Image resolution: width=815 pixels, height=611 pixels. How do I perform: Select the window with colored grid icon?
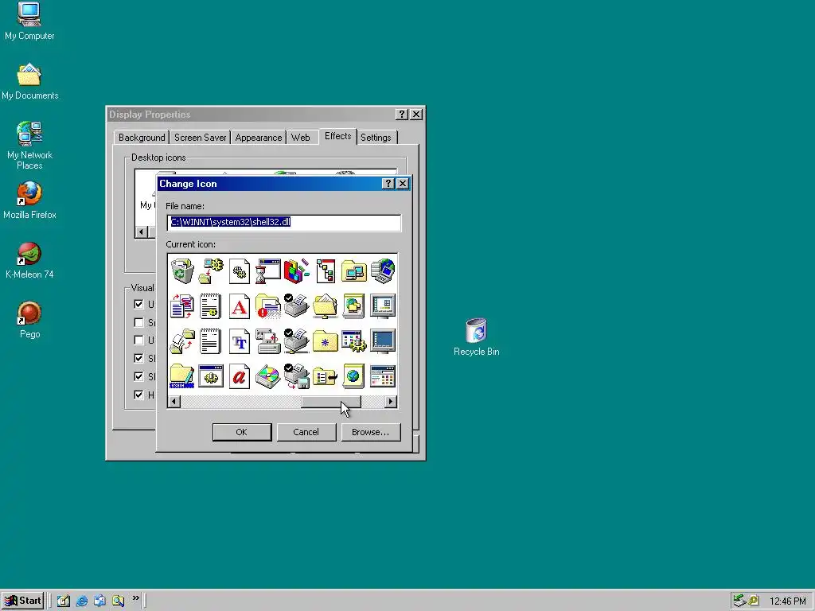(383, 376)
